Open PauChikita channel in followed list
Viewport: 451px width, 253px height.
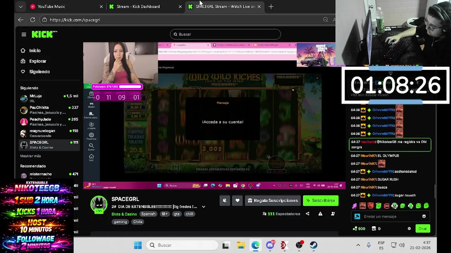click(49, 110)
